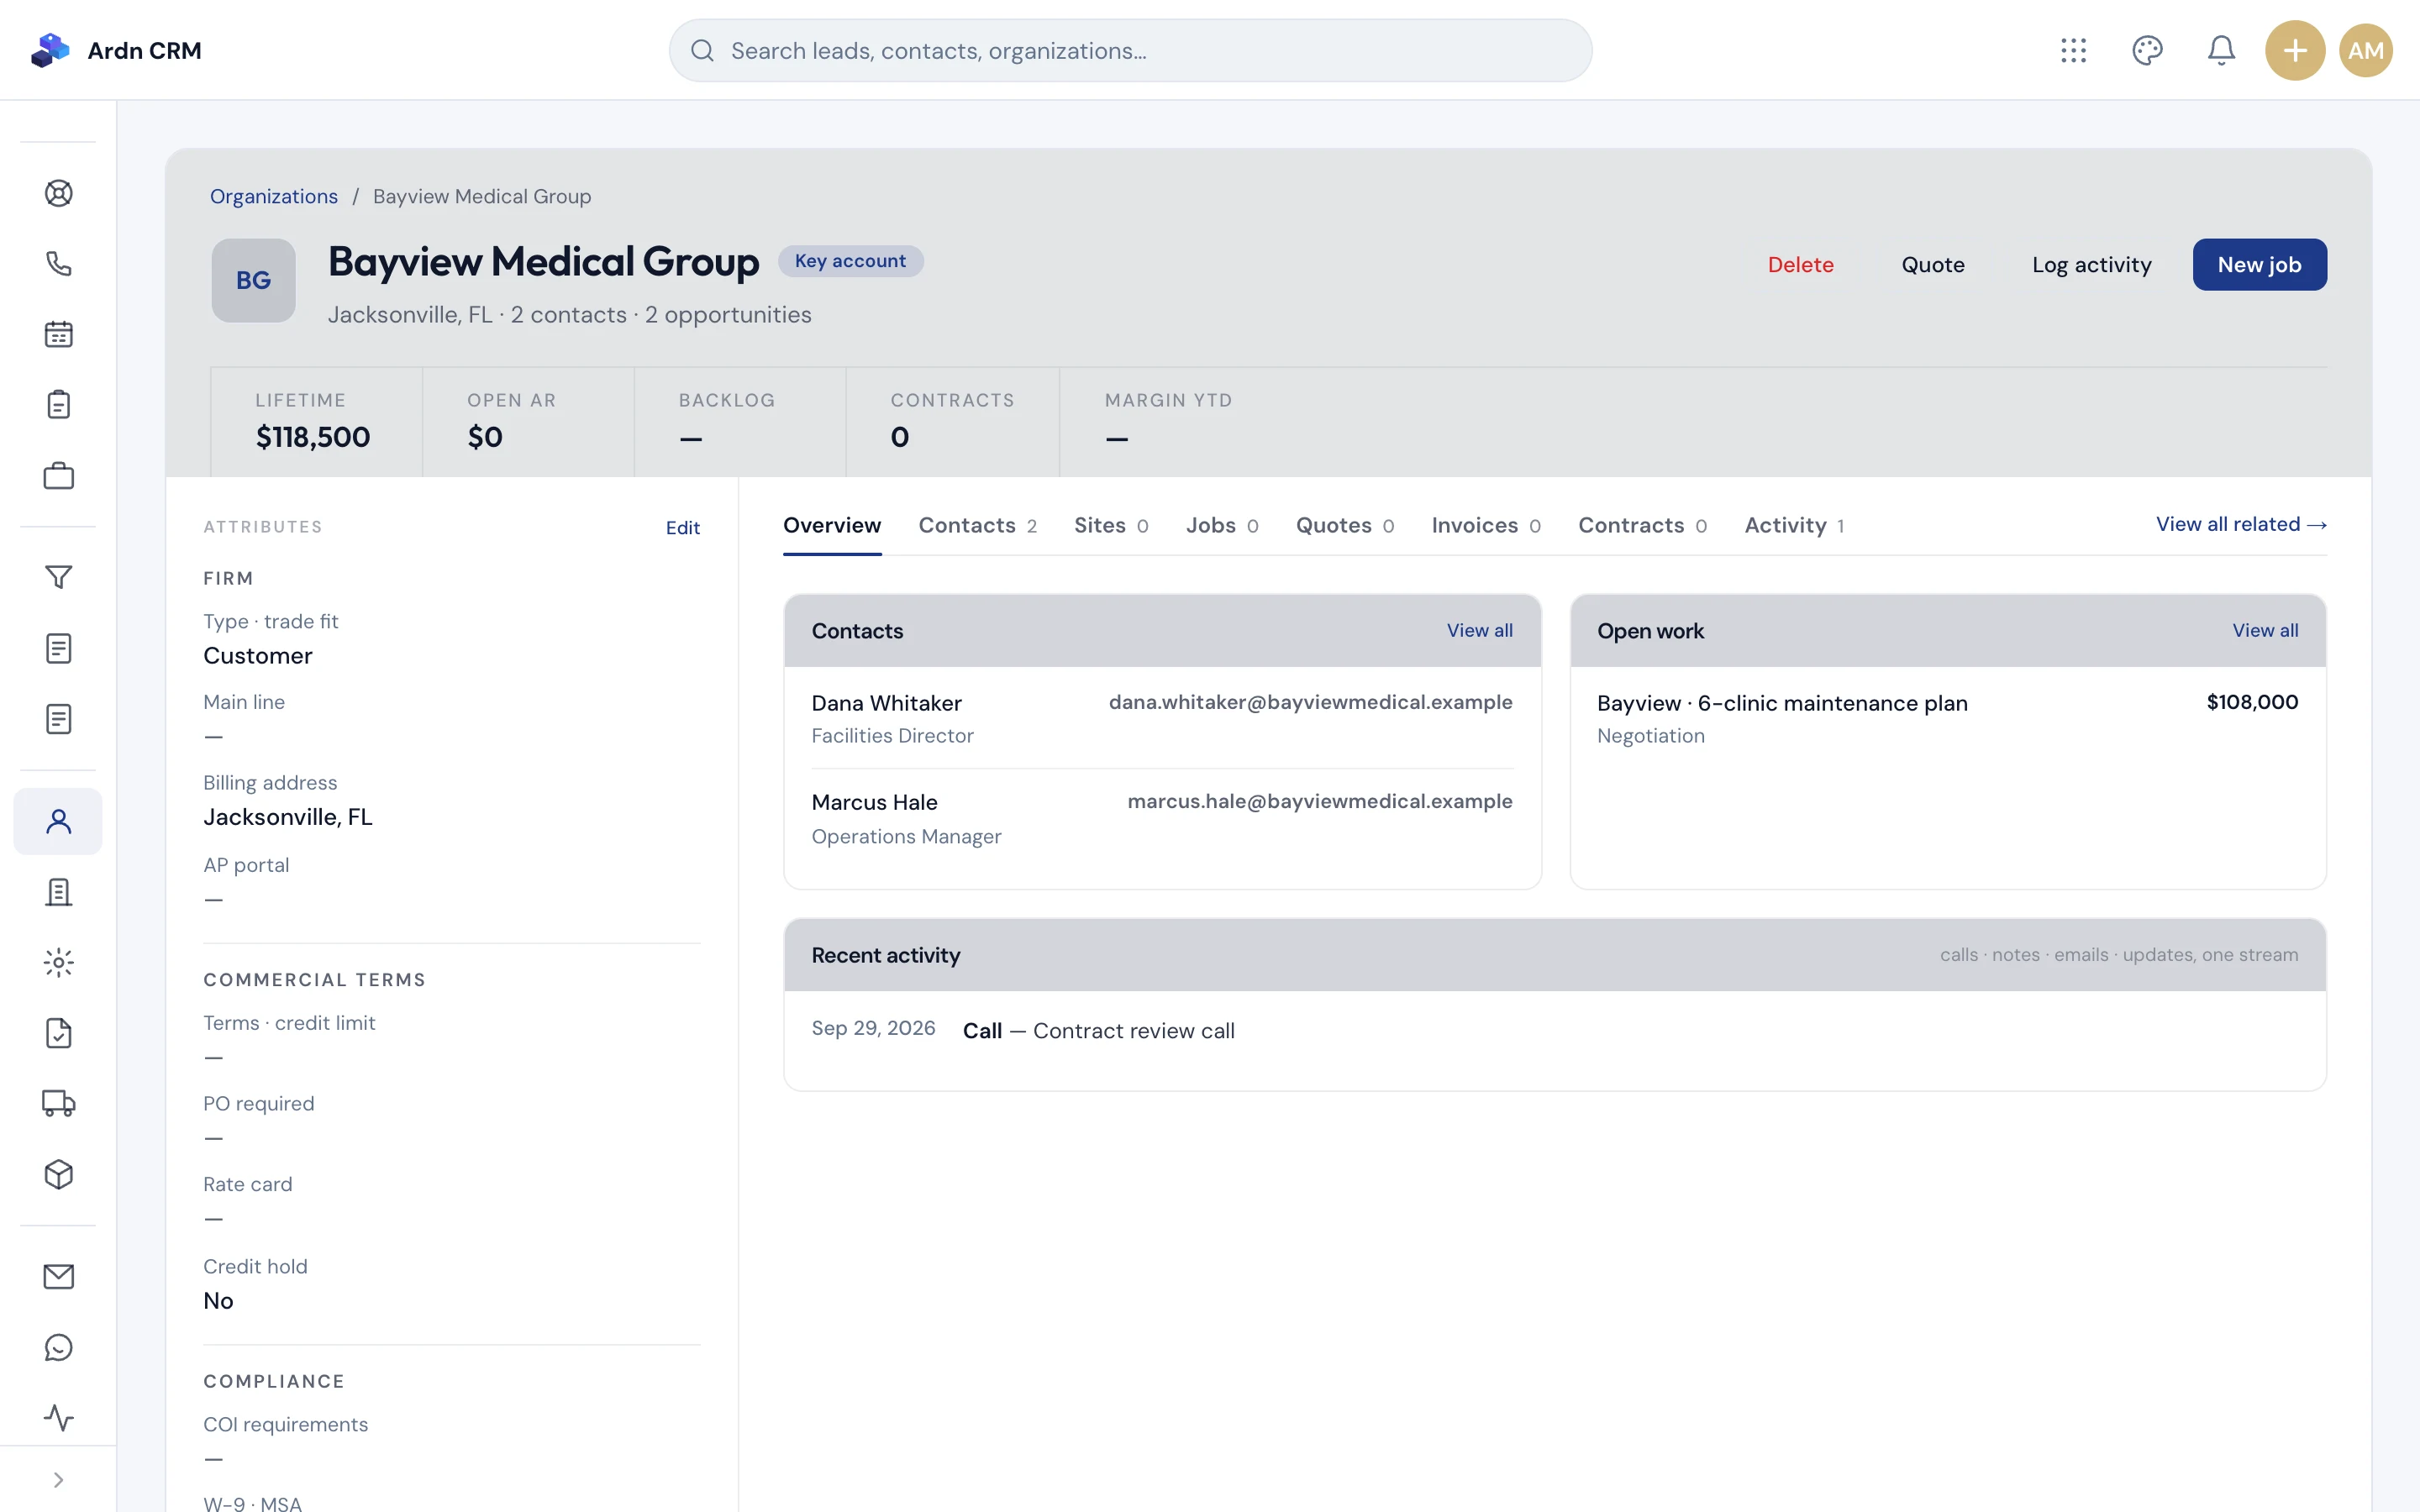Open the chat bubble sidebar icon

[58, 1347]
